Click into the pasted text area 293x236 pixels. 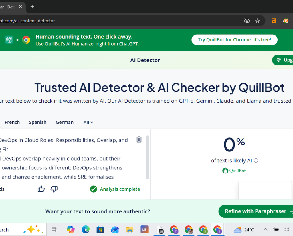click(64, 158)
